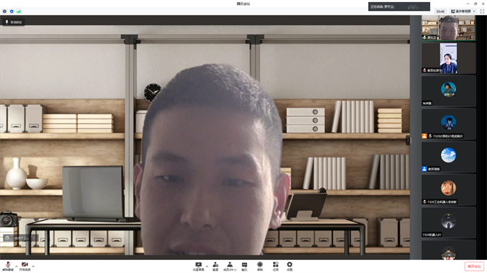Viewport: 487px width, 273px height.
Task: Minimize the Tencent Meeting window
Action: coord(468,3)
